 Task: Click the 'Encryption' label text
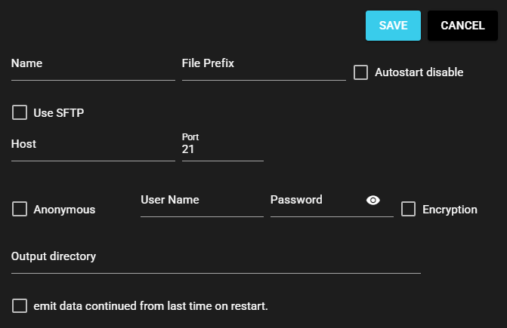tap(450, 210)
